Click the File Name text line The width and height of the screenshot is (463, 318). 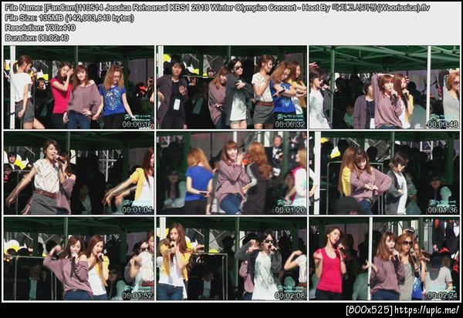[x=218, y=8]
